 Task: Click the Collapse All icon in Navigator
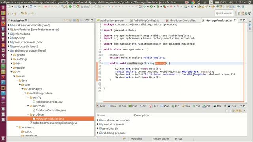(x=74, y=20)
